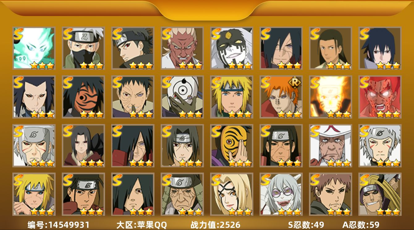The width and height of the screenshot is (414, 230).
Task: Select the orange spiral mask character portrait
Action: point(83,97)
